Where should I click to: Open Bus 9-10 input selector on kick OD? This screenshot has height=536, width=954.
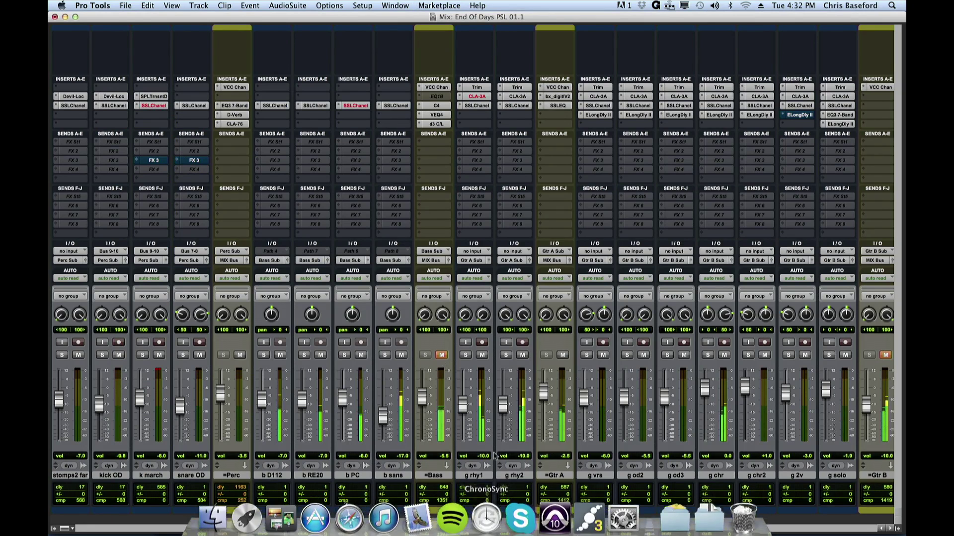pos(110,251)
